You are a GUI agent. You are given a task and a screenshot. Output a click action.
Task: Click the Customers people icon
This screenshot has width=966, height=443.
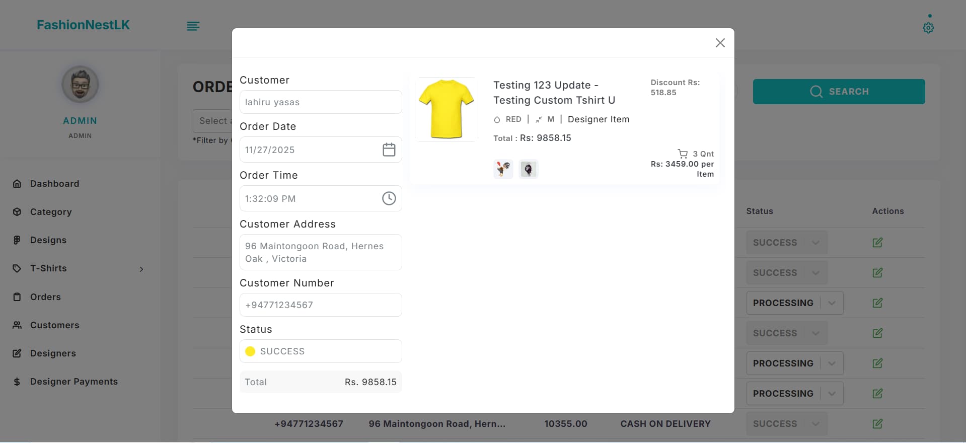(x=17, y=325)
